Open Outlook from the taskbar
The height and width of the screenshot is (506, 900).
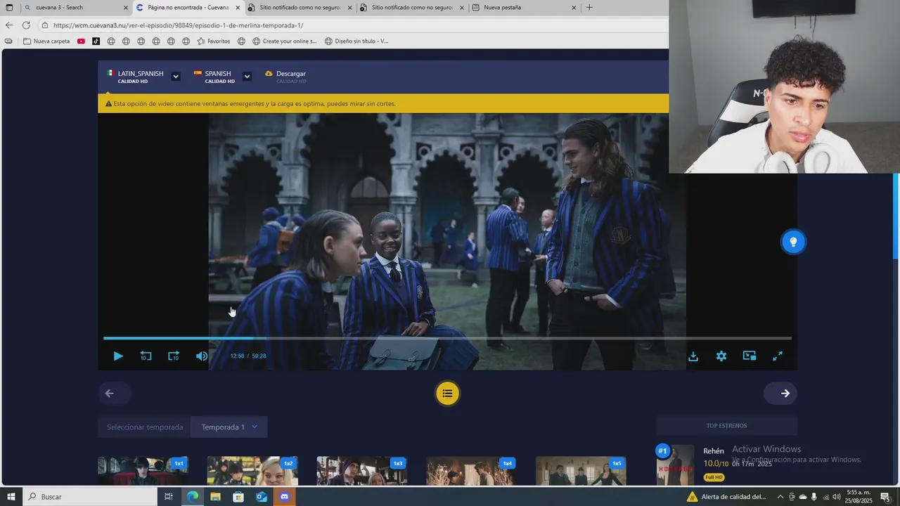coord(262,497)
